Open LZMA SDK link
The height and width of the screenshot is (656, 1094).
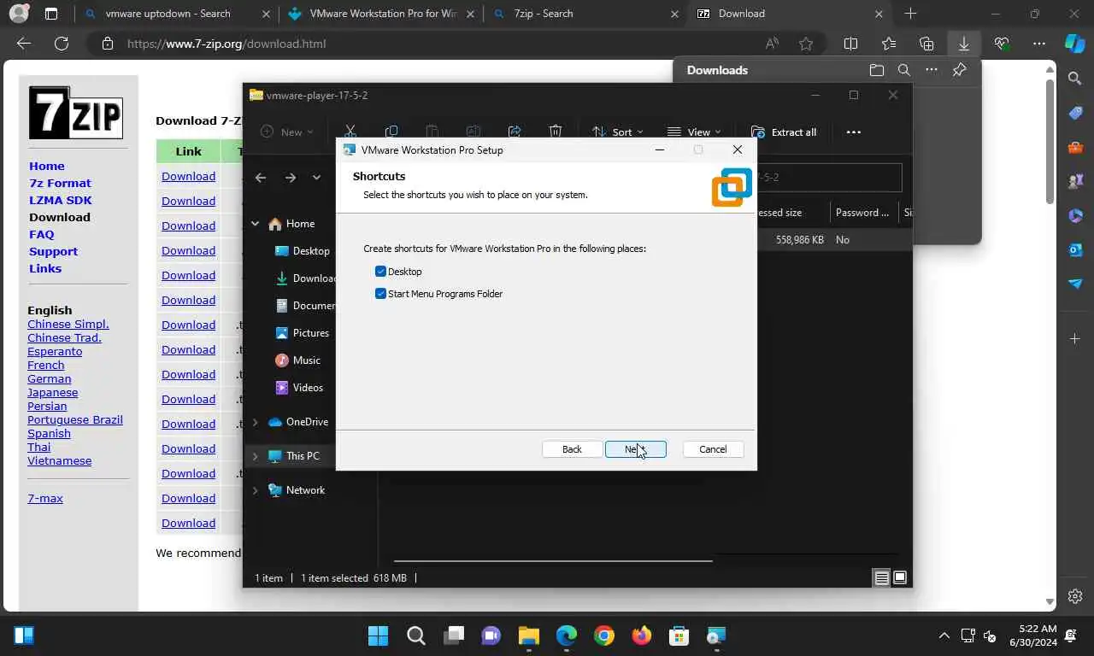(x=61, y=200)
